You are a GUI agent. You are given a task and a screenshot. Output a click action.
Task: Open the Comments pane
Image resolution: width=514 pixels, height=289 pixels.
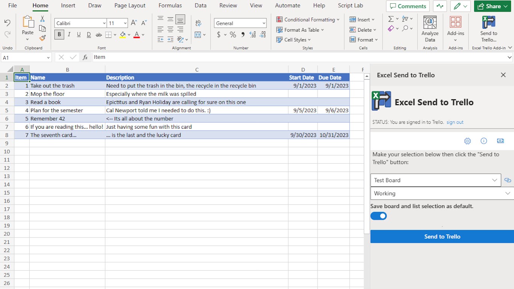tap(408, 6)
